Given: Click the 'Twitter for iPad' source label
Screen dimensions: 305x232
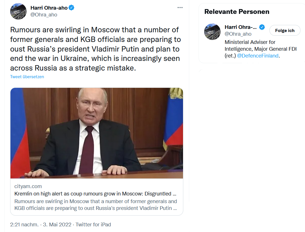Looking at the screenshot, I should [x=93, y=225].
